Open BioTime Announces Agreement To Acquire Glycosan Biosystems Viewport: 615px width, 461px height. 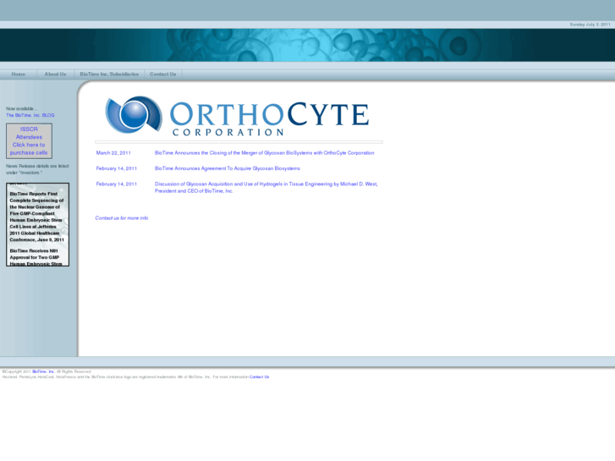tap(227, 168)
